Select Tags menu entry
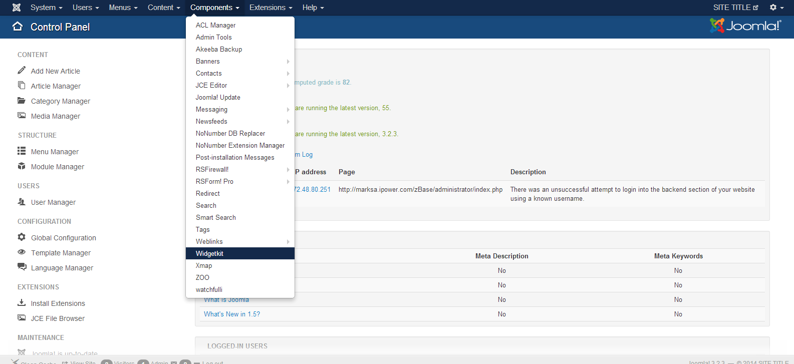The width and height of the screenshot is (794, 364). coord(240,229)
